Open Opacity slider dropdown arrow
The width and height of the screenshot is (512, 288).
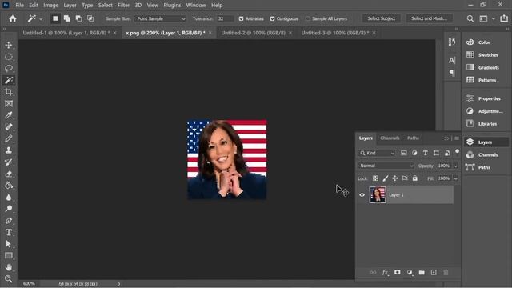tap(455, 166)
